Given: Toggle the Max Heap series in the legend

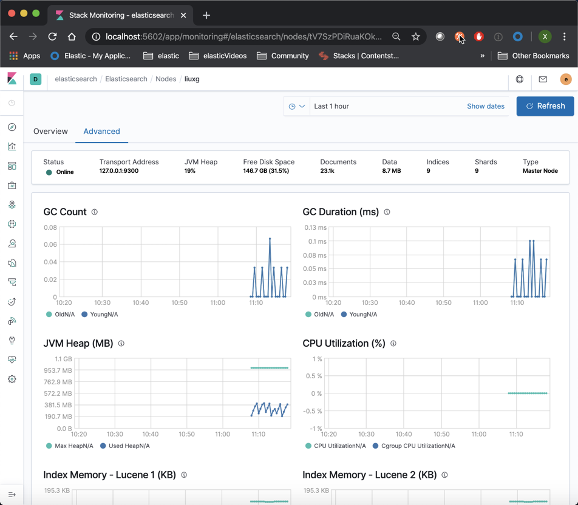Looking at the screenshot, I should click(x=70, y=446).
